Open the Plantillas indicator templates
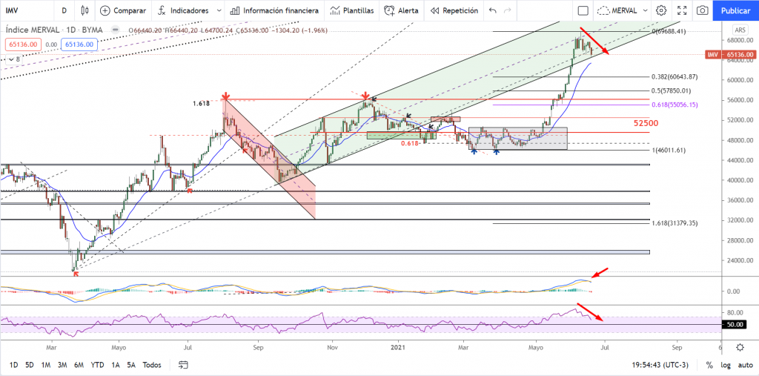This screenshot has width=759, height=376. (x=352, y=10)
